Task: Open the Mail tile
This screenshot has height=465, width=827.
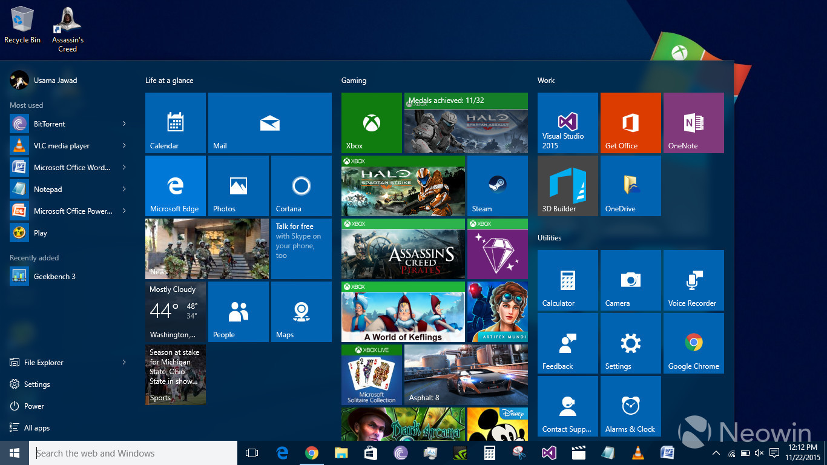Action: pyautogui.click(x=270, y=123)
